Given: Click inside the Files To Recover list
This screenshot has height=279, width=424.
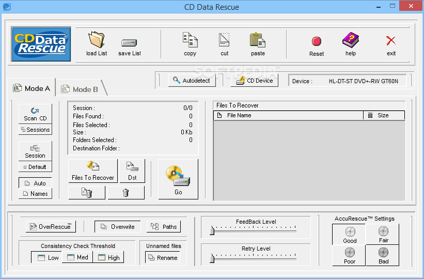Looking at the screenshot, I should (x=309, y=160).
